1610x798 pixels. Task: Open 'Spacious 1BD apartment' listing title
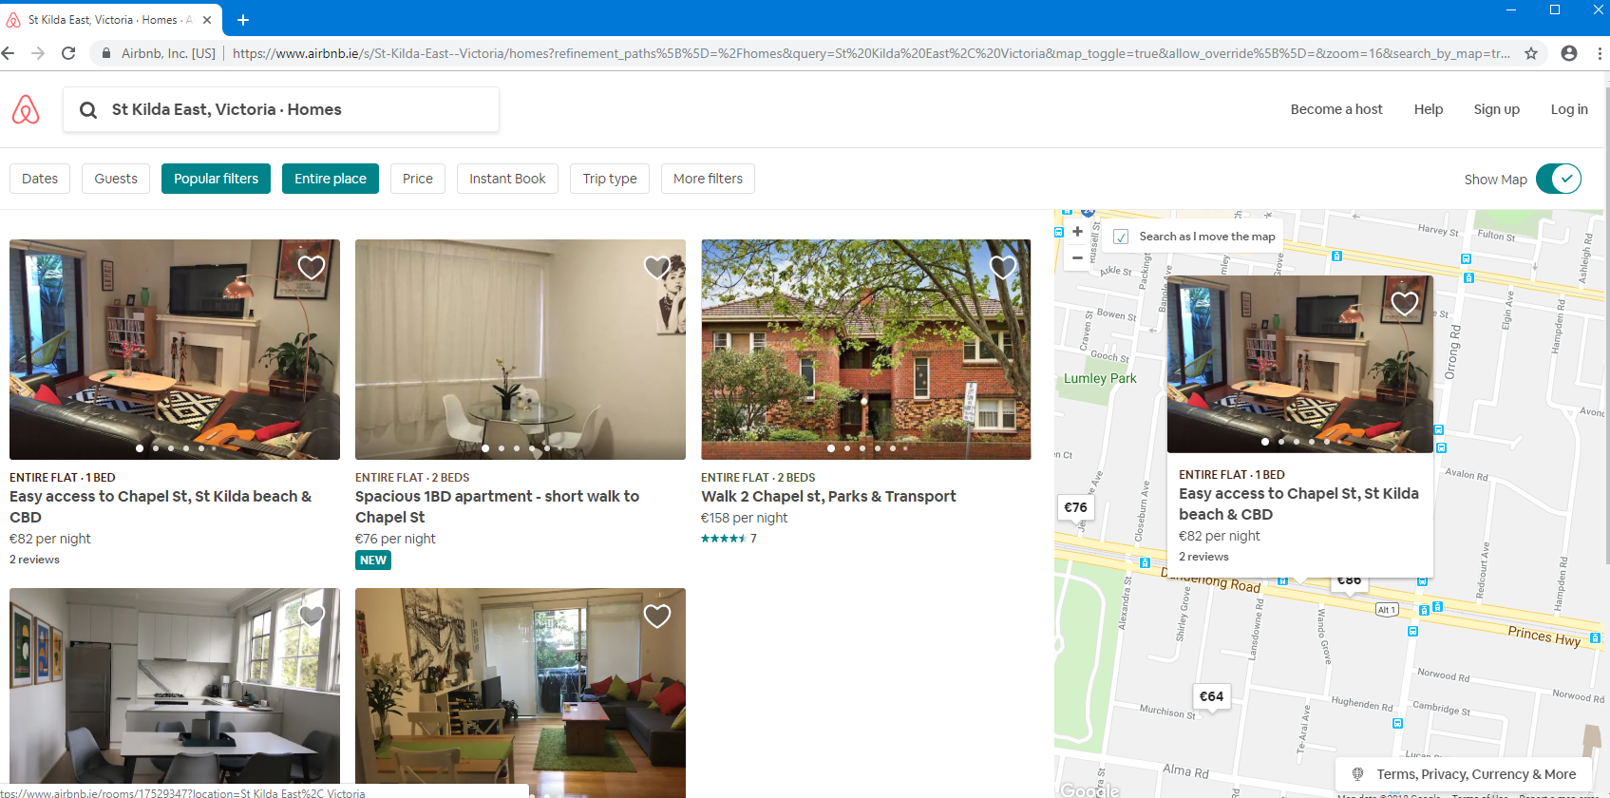[x=497, y=506]
